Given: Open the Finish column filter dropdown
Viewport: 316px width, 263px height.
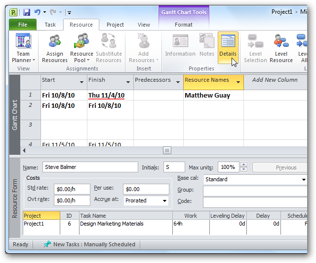Looking at the screenshot, I should (x=128, y=82).
